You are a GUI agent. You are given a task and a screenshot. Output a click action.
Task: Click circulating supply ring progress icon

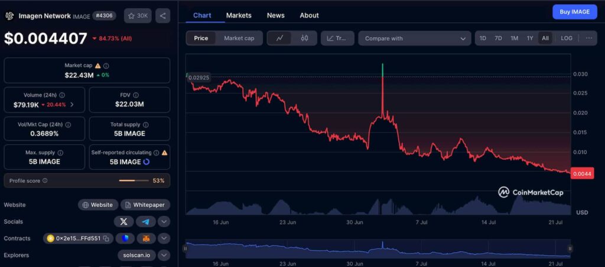pos(147,162)
